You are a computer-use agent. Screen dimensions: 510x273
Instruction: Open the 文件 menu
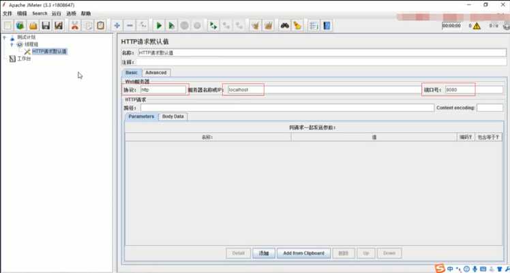(7, 14)
